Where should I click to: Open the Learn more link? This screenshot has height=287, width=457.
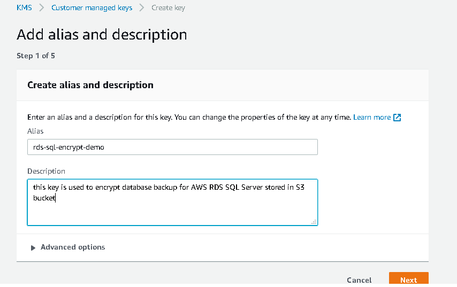[x=372, y=118]
